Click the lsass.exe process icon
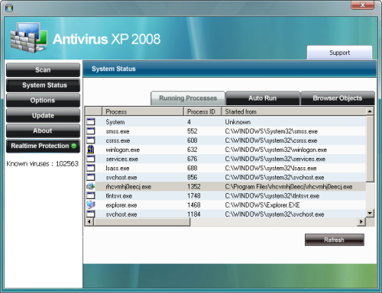 (x=90, y=168)
